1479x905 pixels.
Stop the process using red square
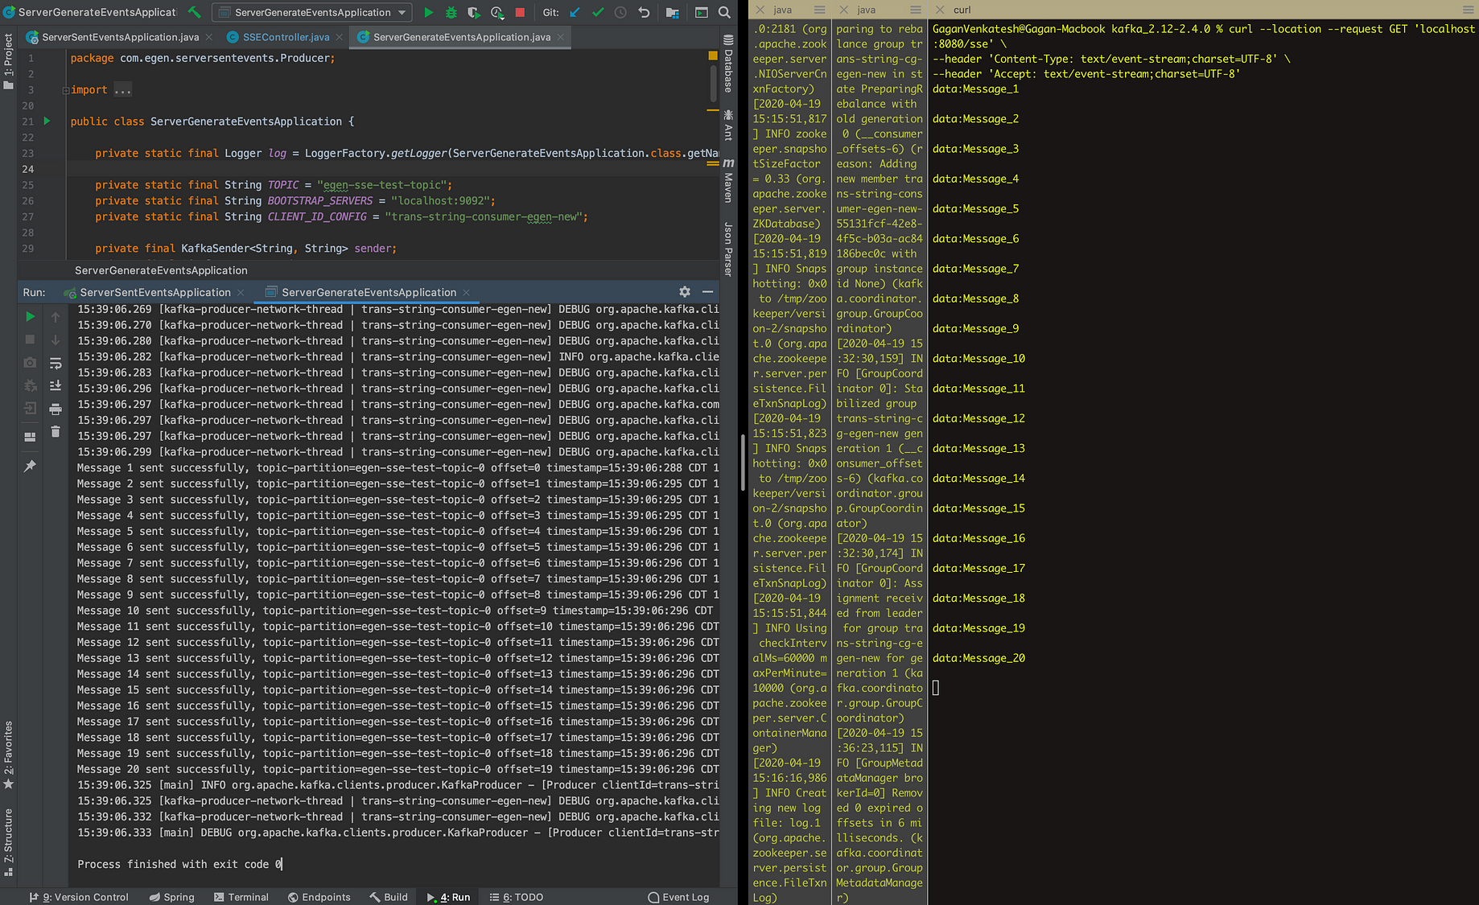point(520,12)
